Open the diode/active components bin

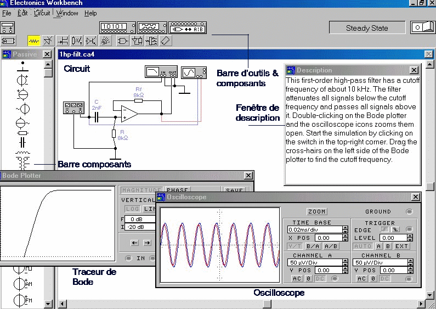click(48, 41)
